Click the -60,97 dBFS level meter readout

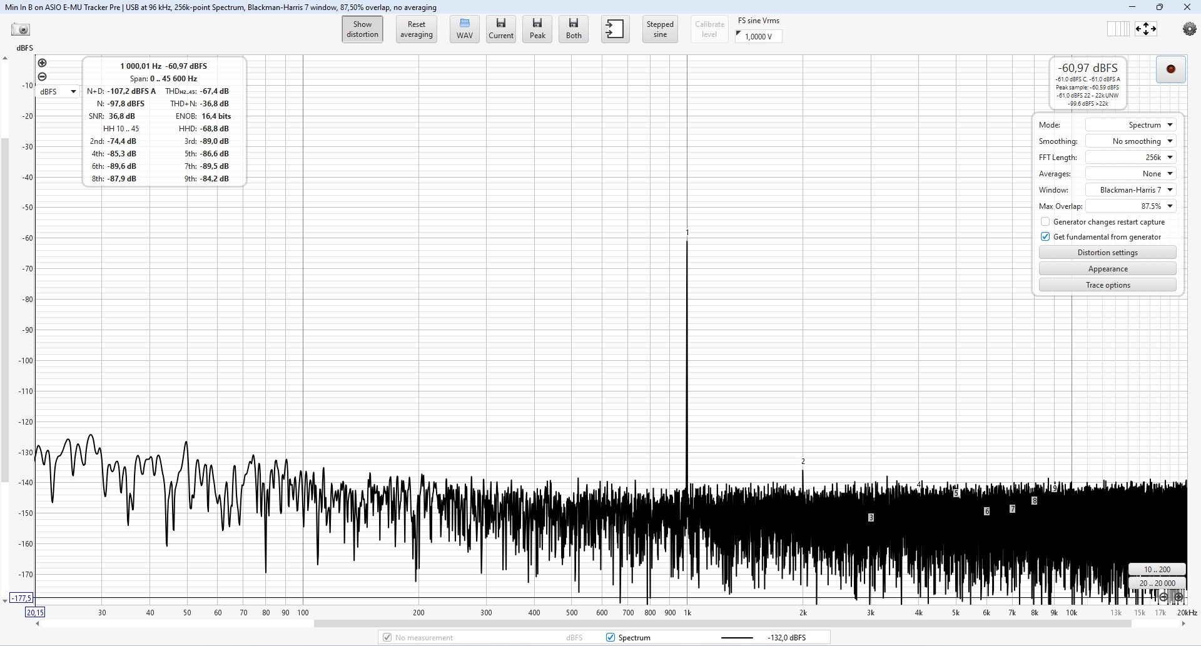point(1087,68)
